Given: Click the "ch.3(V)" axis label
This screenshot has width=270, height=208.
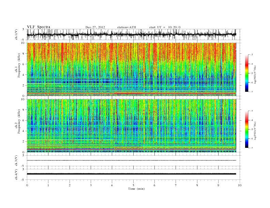Looking at the screenshot, I should point(16,161).
